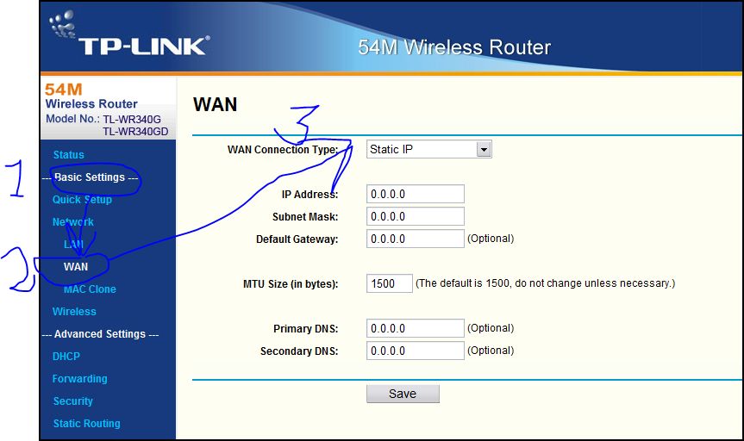The width and height of the screenshot is (744, 441).
Task: Click the Save button
Action: (x=403, y=394)
